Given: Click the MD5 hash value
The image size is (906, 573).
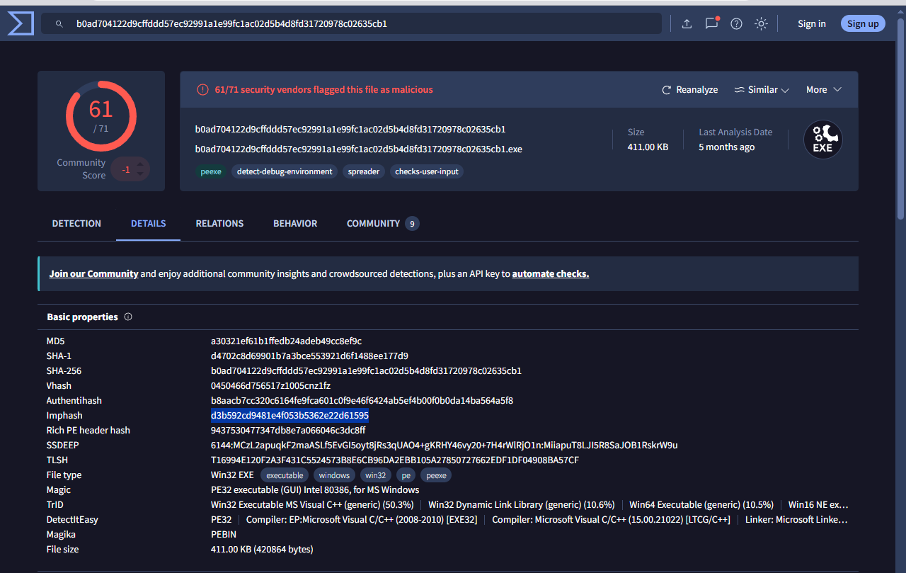Looking at the screenshot, I should [x=287, y=341].
